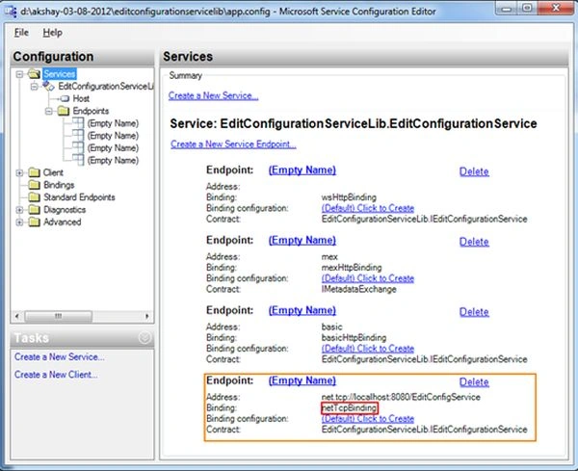Delete the netTcpBinding endpoint

click(x=474, y=381)
